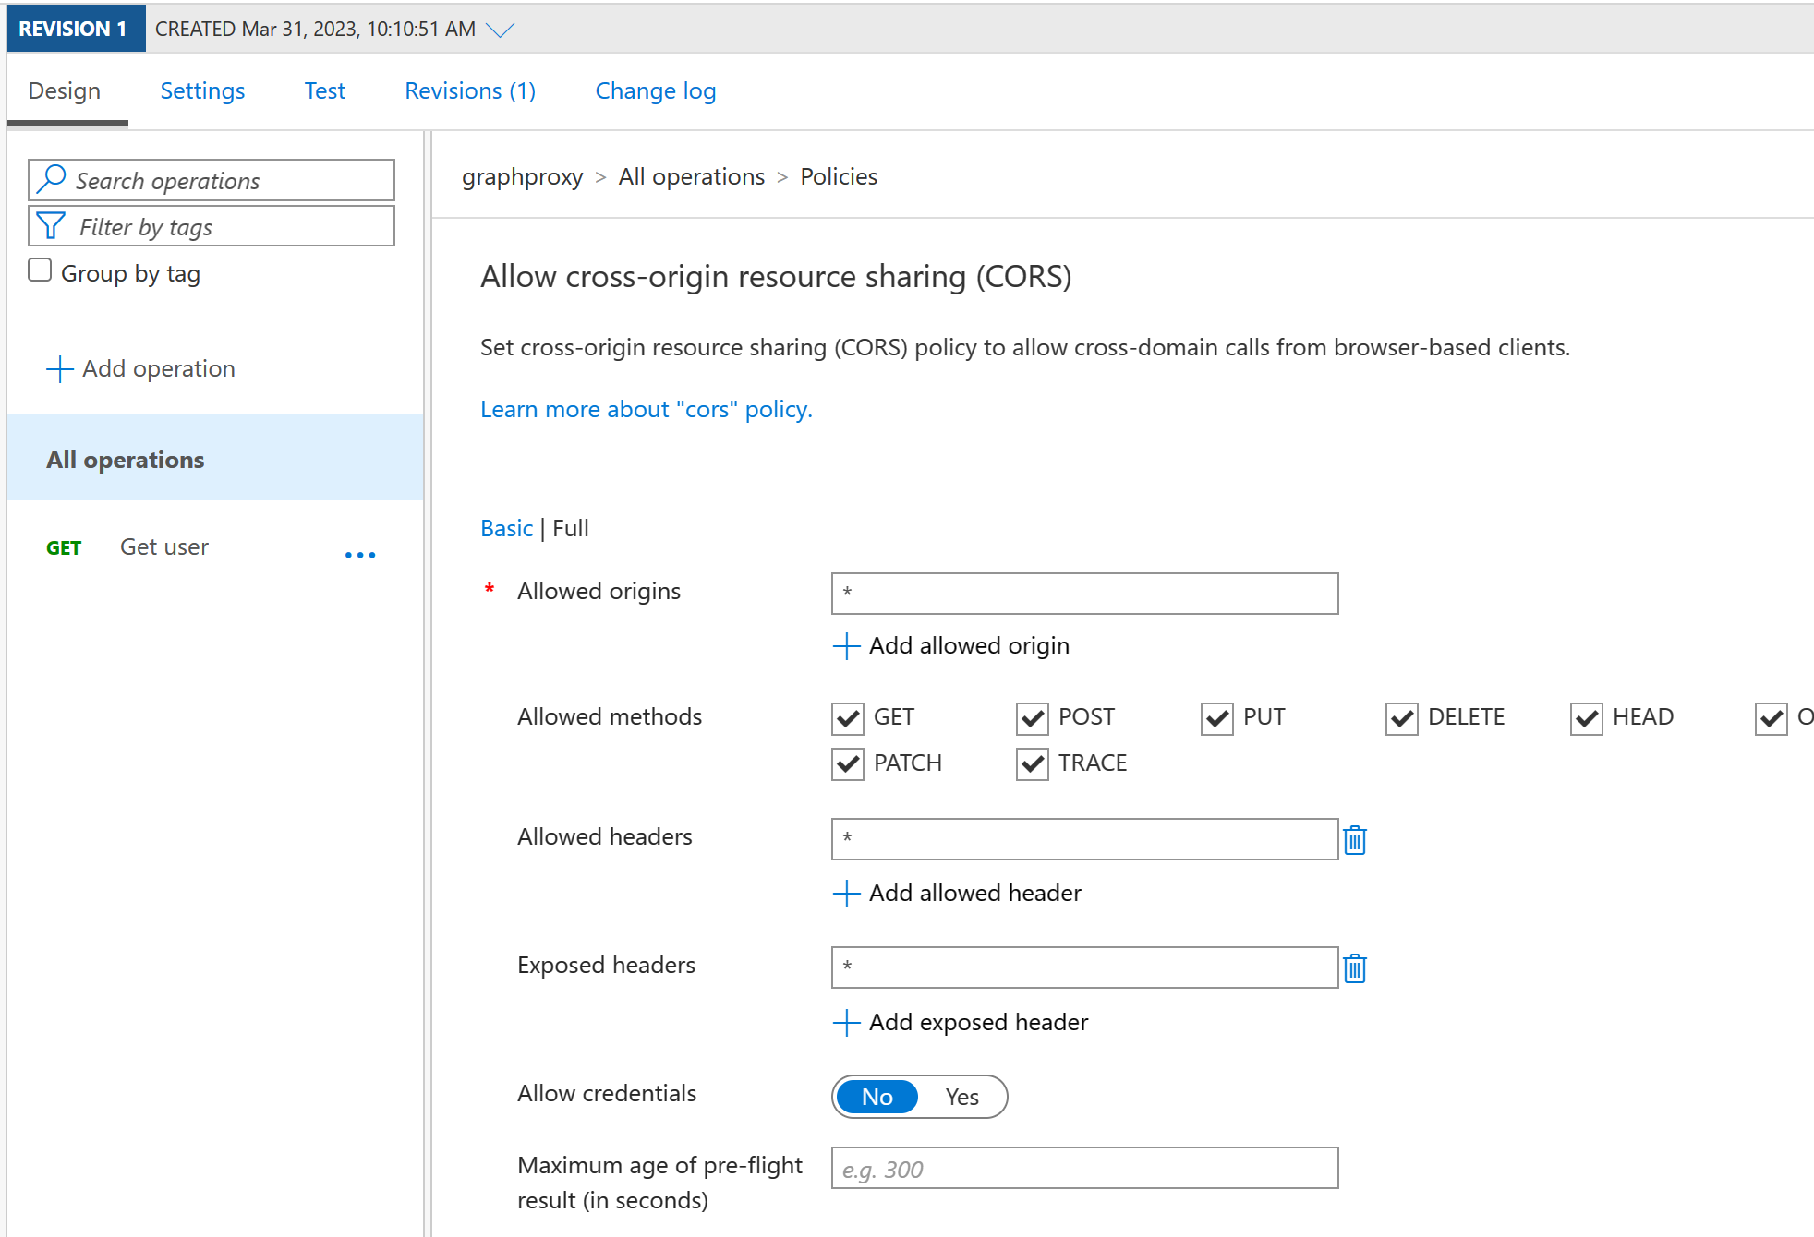Image resolution: width=1814 pixels, height=1237 pixels.
Task: Switch to the Settings tab
Action: point(202,90)
